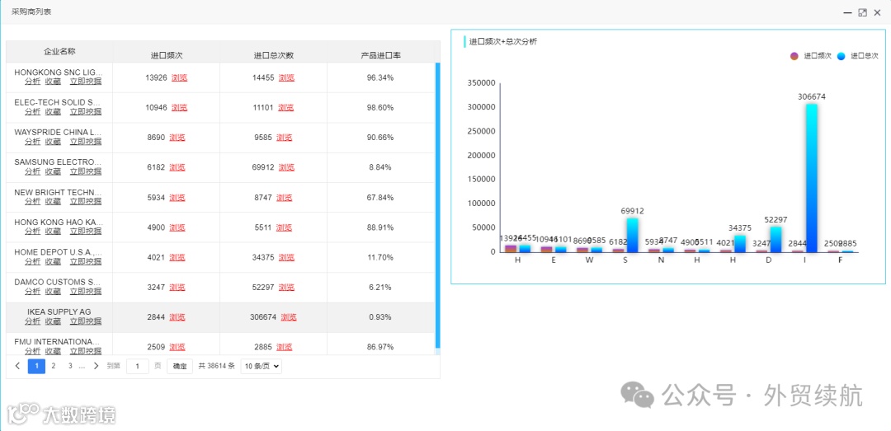Open 浏览 next to frequency 4900

pyautogui.click(x=177, y=227)
